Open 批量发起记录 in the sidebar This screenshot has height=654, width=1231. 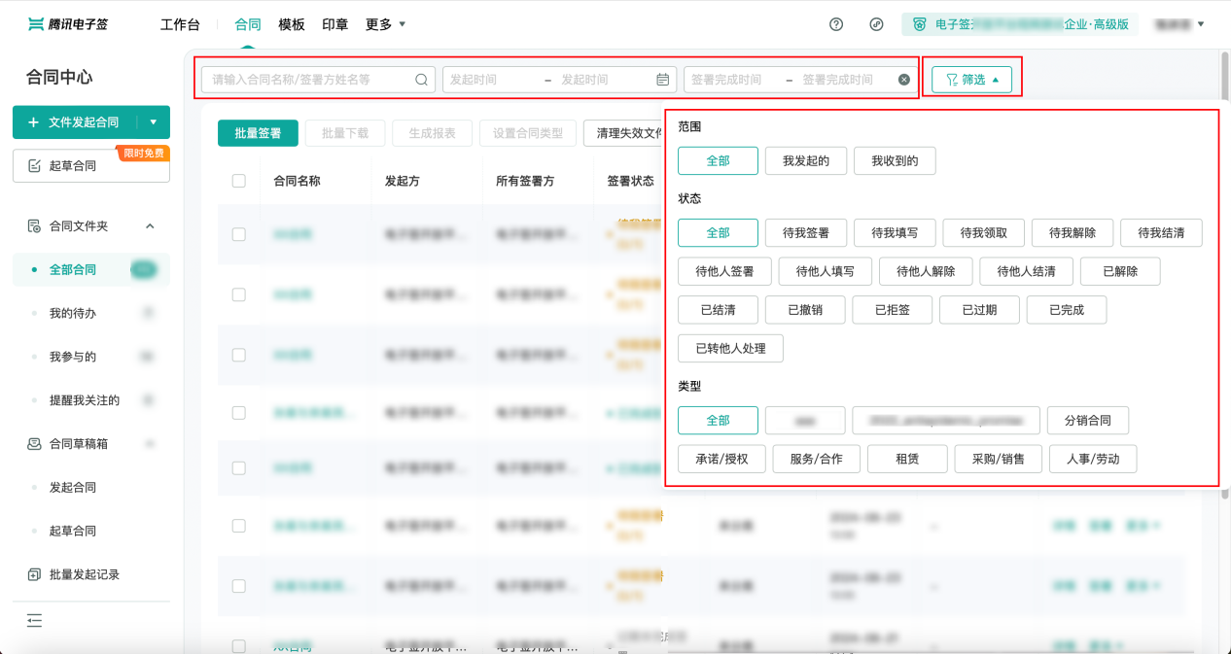84,574
